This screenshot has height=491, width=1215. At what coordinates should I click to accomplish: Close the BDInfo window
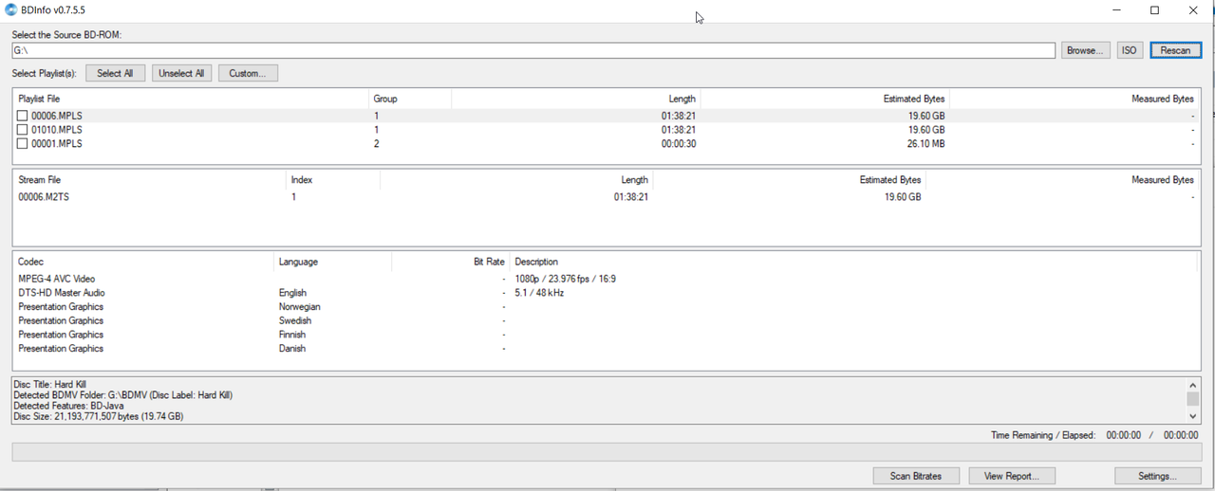pyautogui.click(x=1194, y=10)
